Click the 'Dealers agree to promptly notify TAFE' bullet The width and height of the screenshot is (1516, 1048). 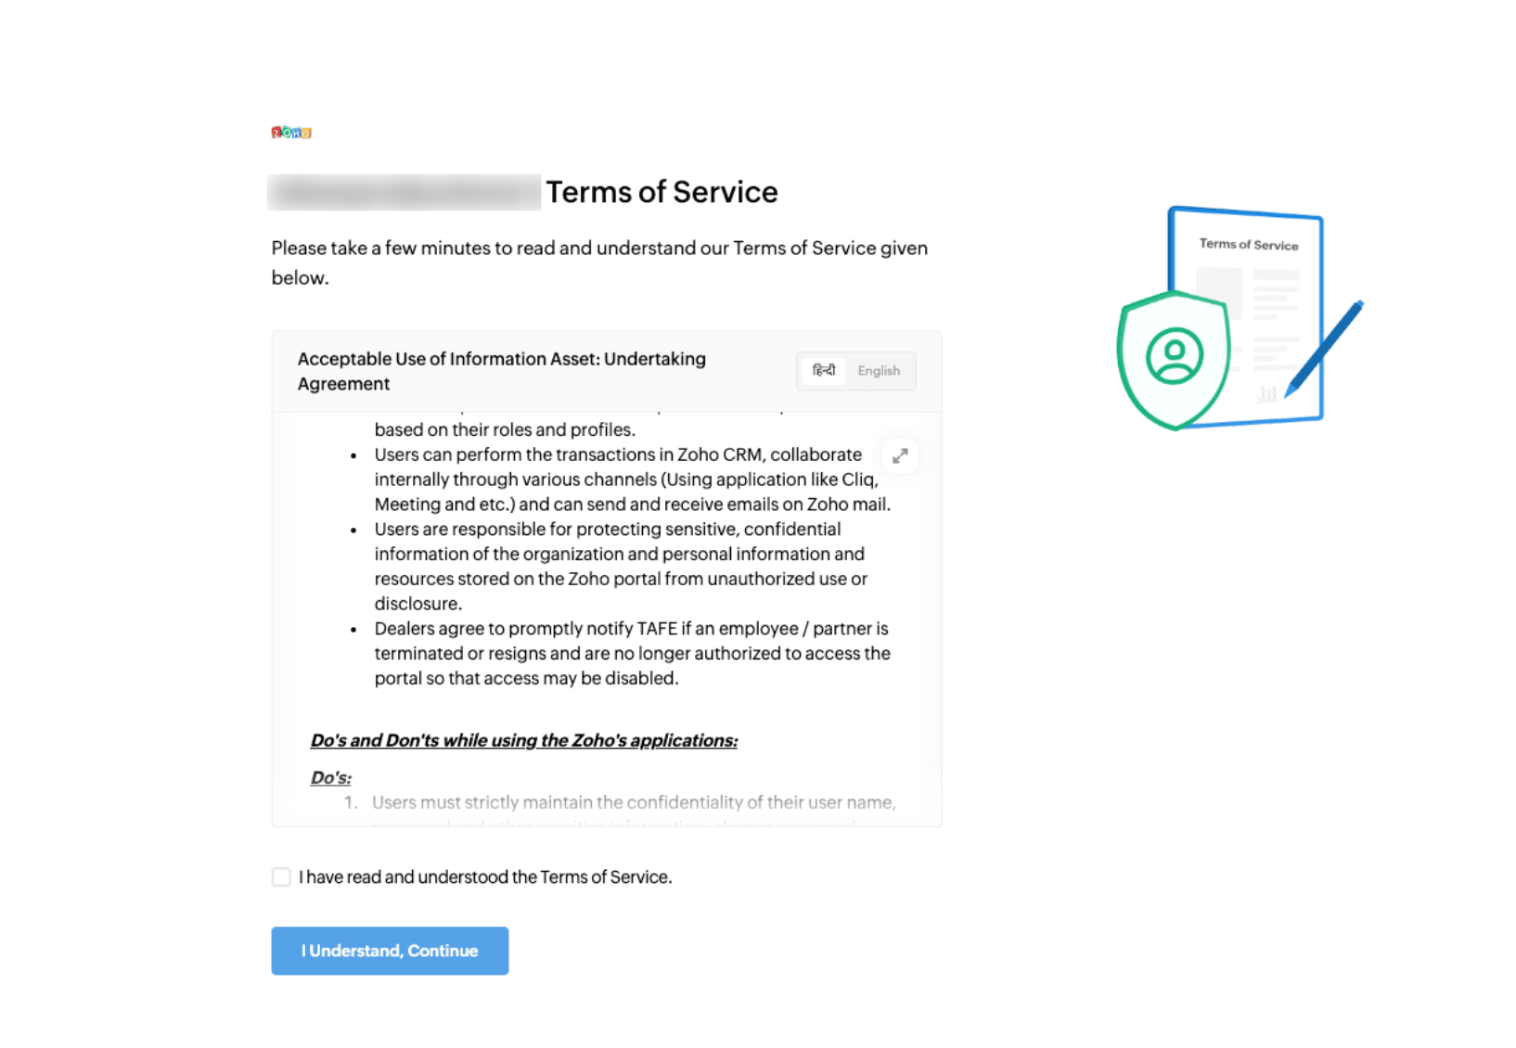pyautogui.click(x=633, y=653)
